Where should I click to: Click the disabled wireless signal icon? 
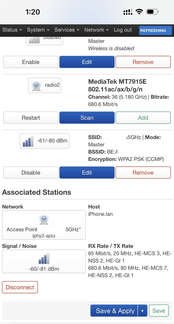(x=34, y=40)
